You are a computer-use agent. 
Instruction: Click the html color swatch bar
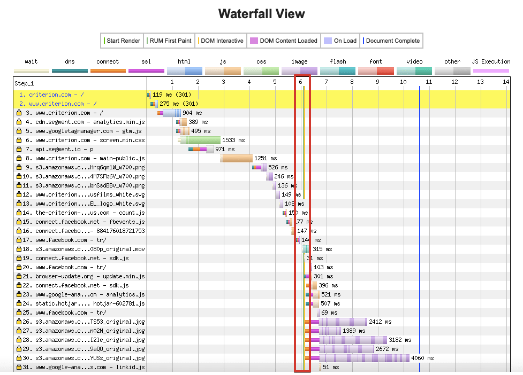point(185,71)
